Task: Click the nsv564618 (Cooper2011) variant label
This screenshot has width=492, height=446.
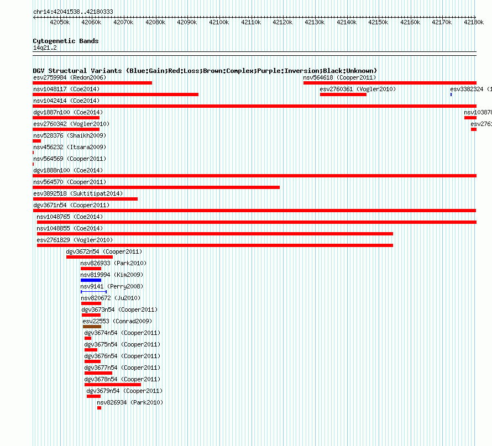Action: click(339, 77)
